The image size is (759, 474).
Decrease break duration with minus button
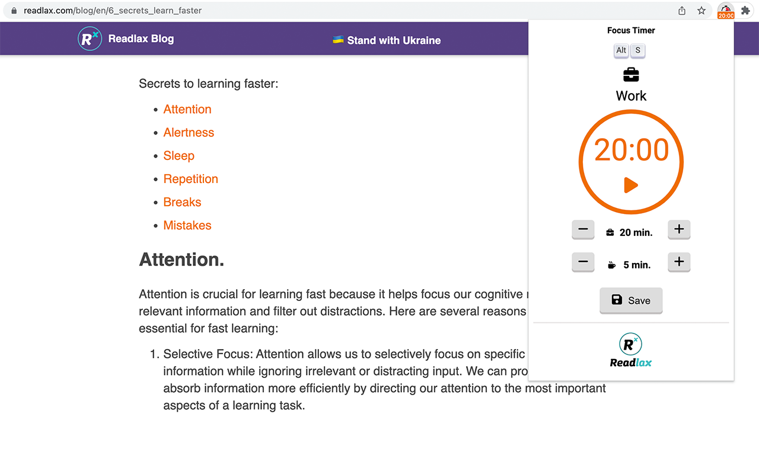point(583,262)
